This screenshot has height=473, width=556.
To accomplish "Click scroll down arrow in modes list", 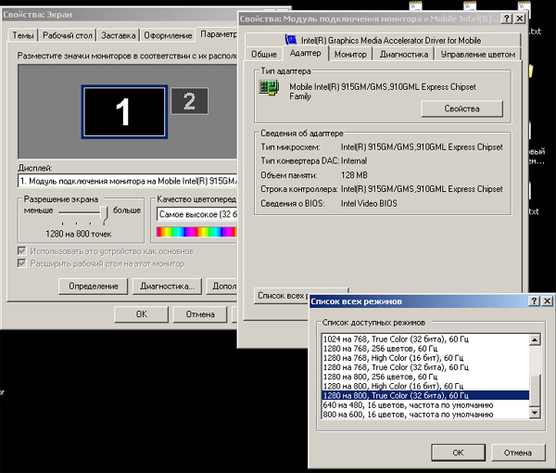I will [x=535, y=414].
